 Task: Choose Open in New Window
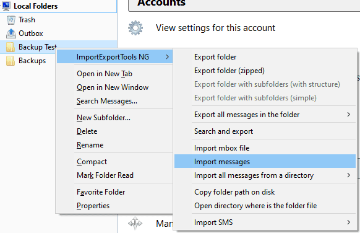tap(115, 87)
